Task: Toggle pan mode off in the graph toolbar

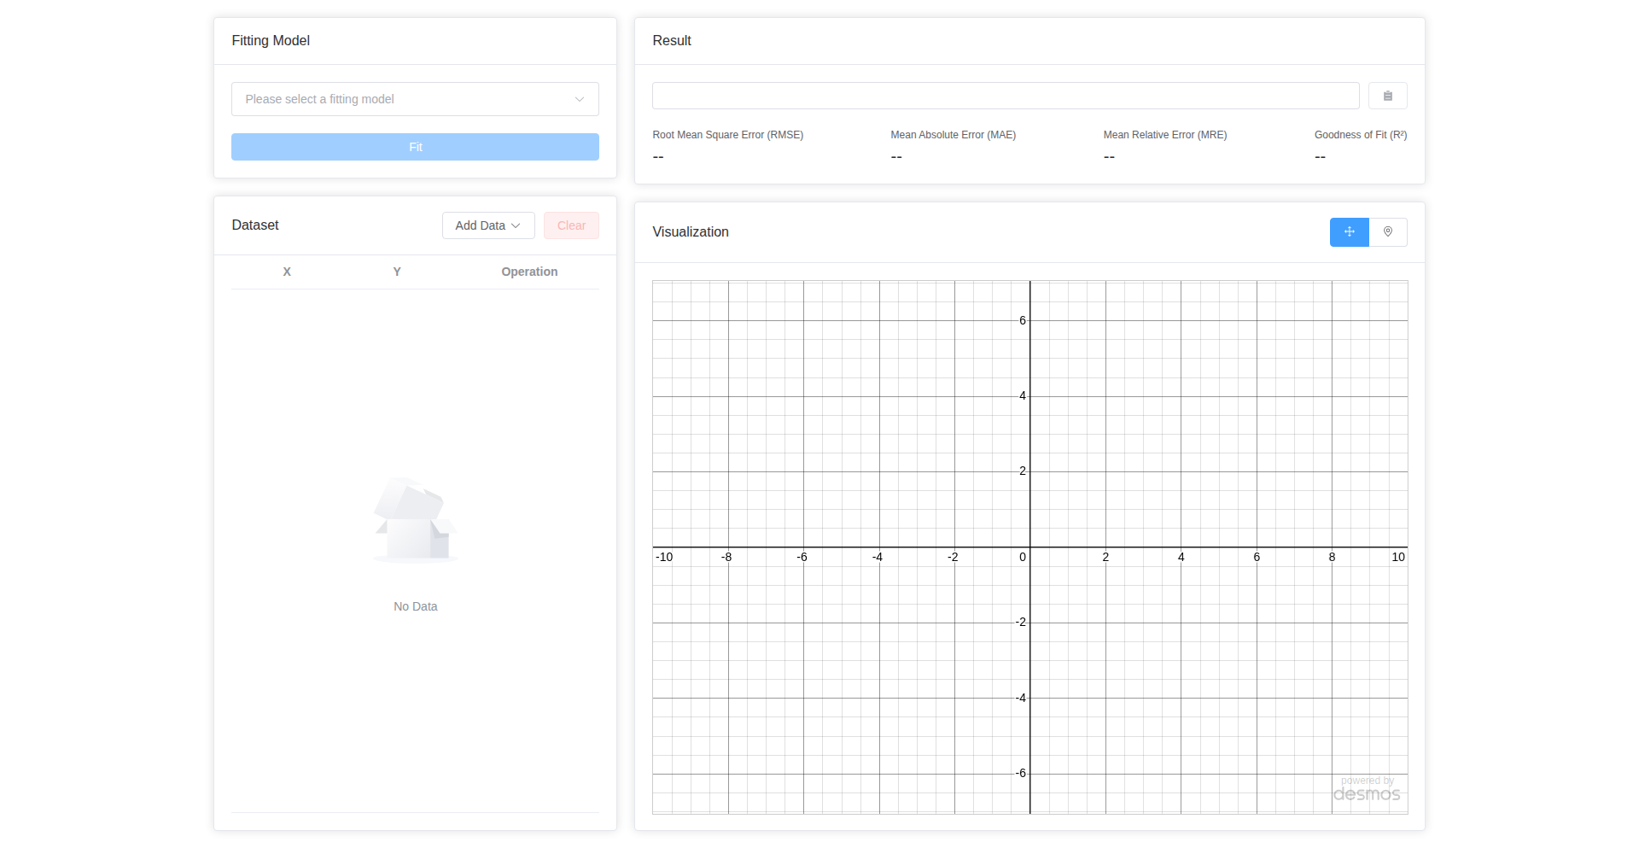Action: pyautogui.click(x=1348, y=231)
